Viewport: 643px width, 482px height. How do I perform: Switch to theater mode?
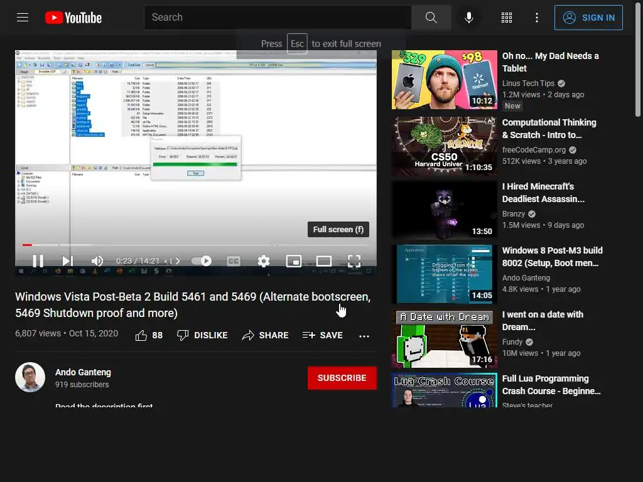(324, 261)
